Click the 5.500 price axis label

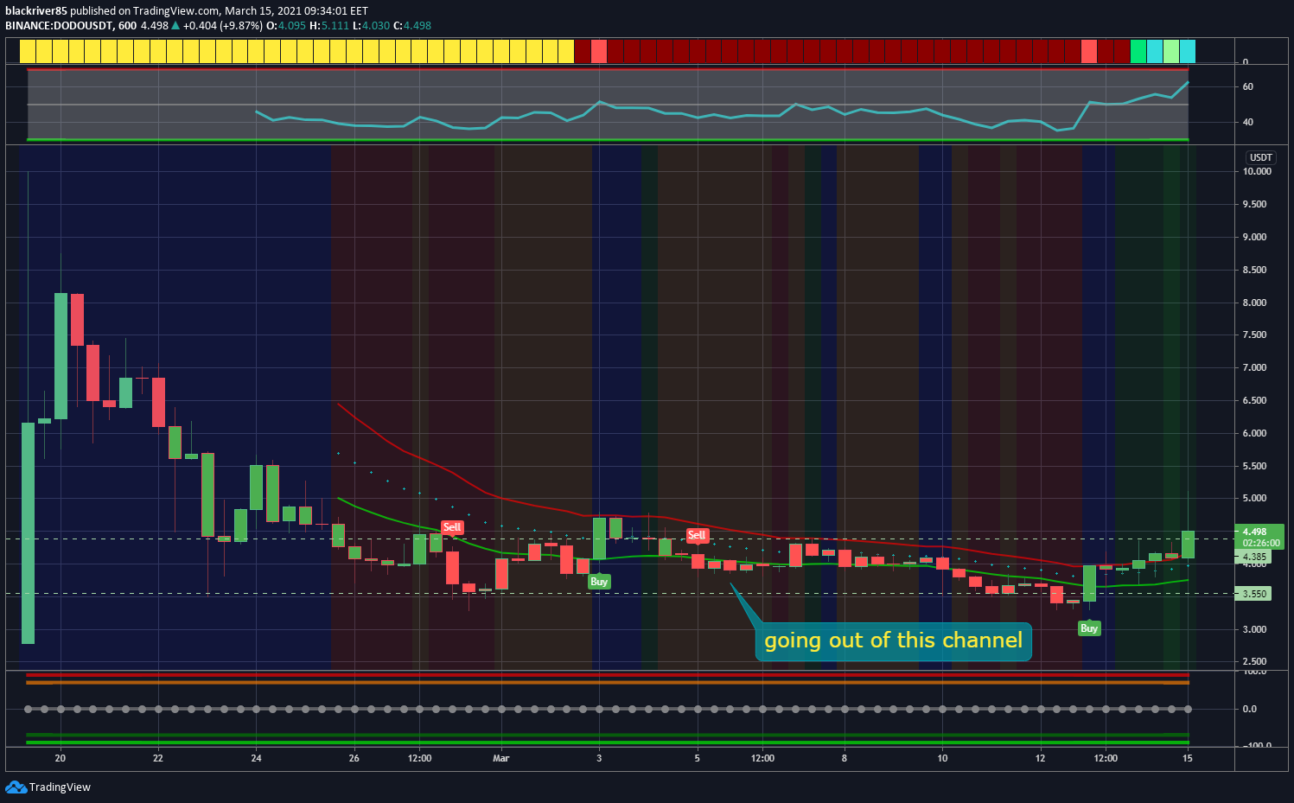tap(1255, 466)
